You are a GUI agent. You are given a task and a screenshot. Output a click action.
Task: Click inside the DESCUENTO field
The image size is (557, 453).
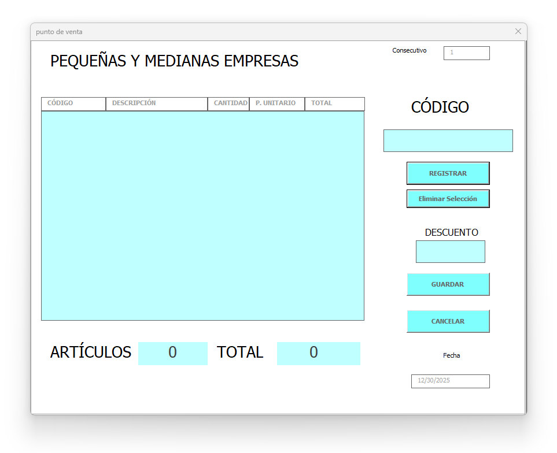(451, 252)
